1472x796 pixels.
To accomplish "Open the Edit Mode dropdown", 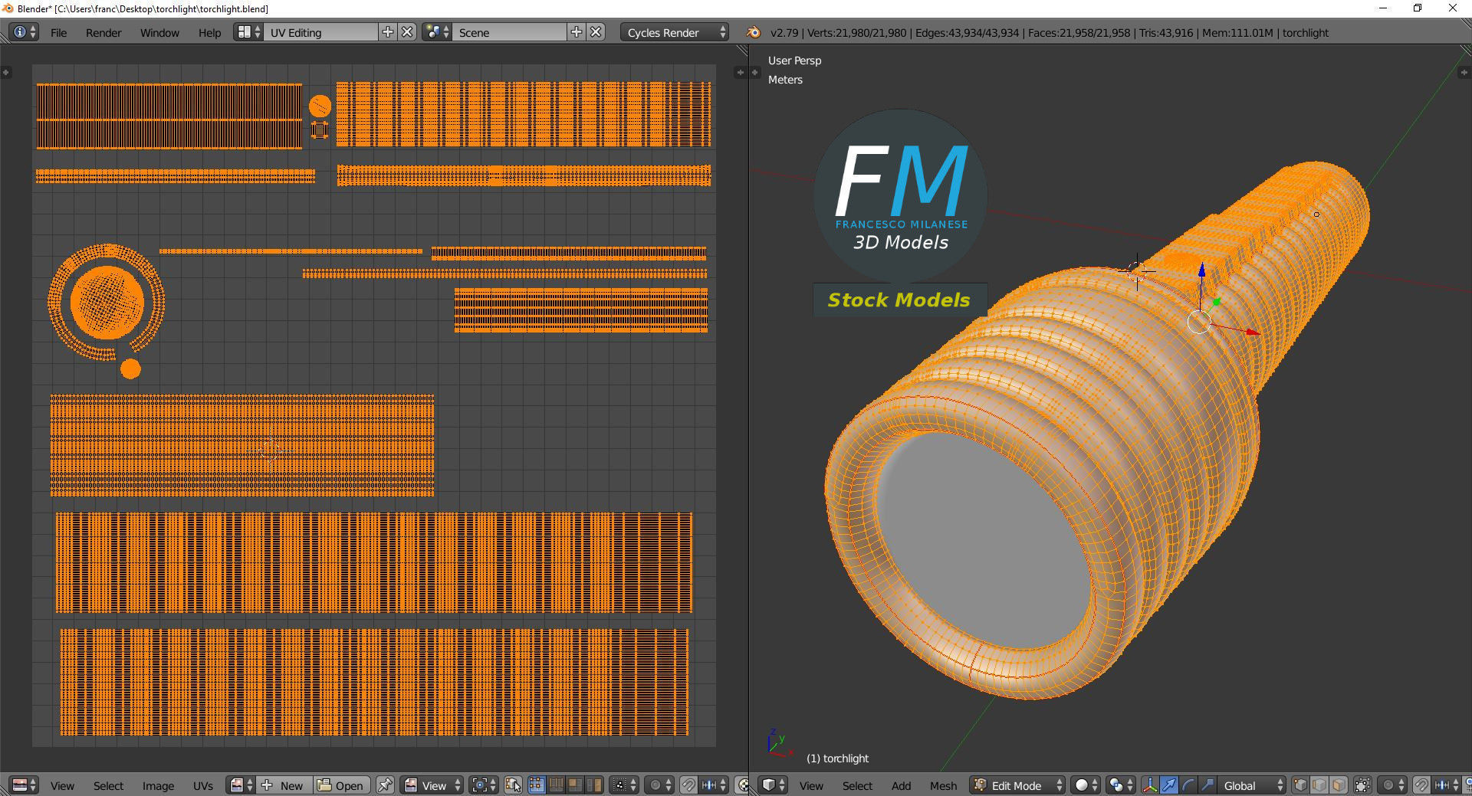I will [1018, 785].
